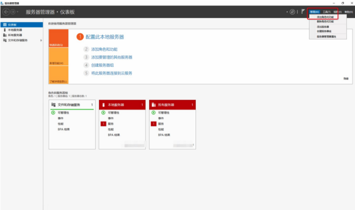
Task: Click the refresh icon in the header
Action: 293,12
